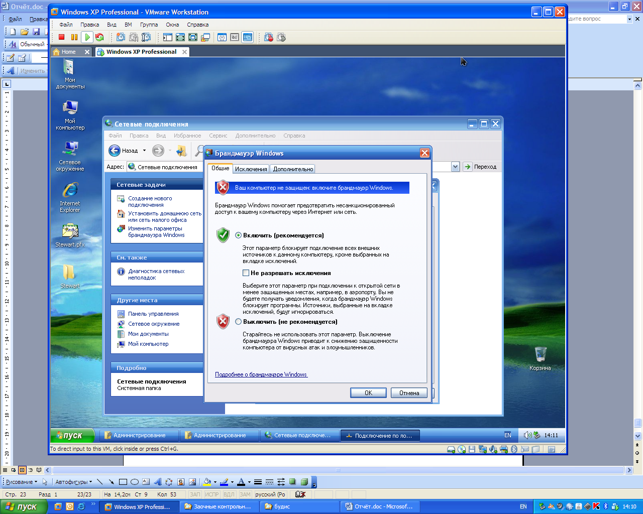Image resolution: width=643 pixels, height=514 pixels.
Task: Click the green Power On play icon
Action: [87, 37]
